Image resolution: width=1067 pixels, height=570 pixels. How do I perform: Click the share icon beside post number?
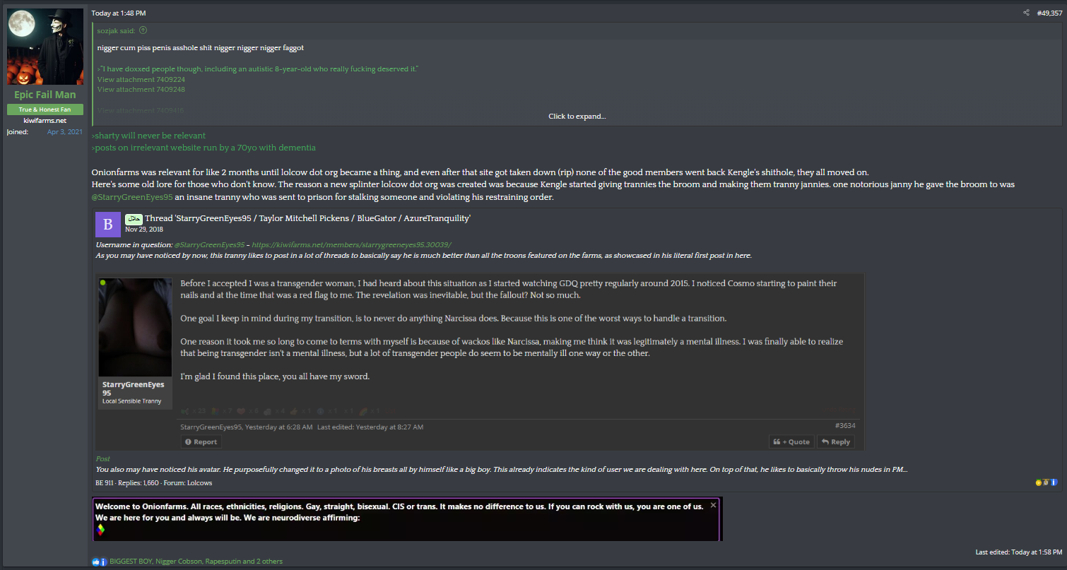pos(1026,13)
